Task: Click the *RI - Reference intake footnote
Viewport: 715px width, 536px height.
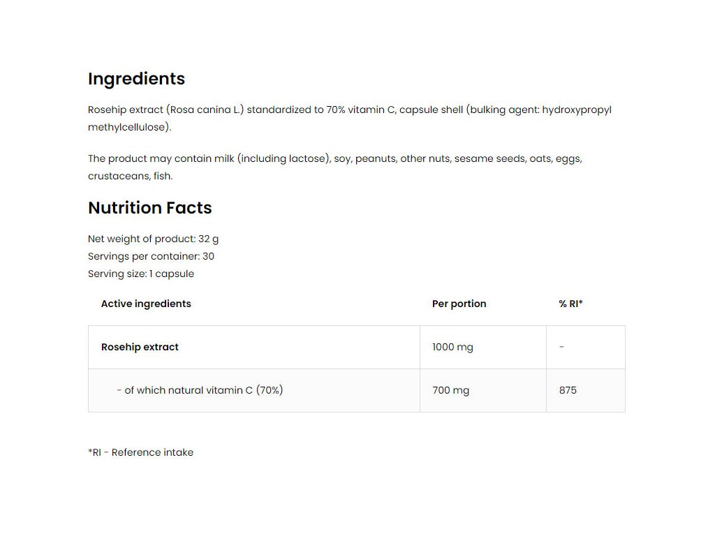Action: pos(140,452)
